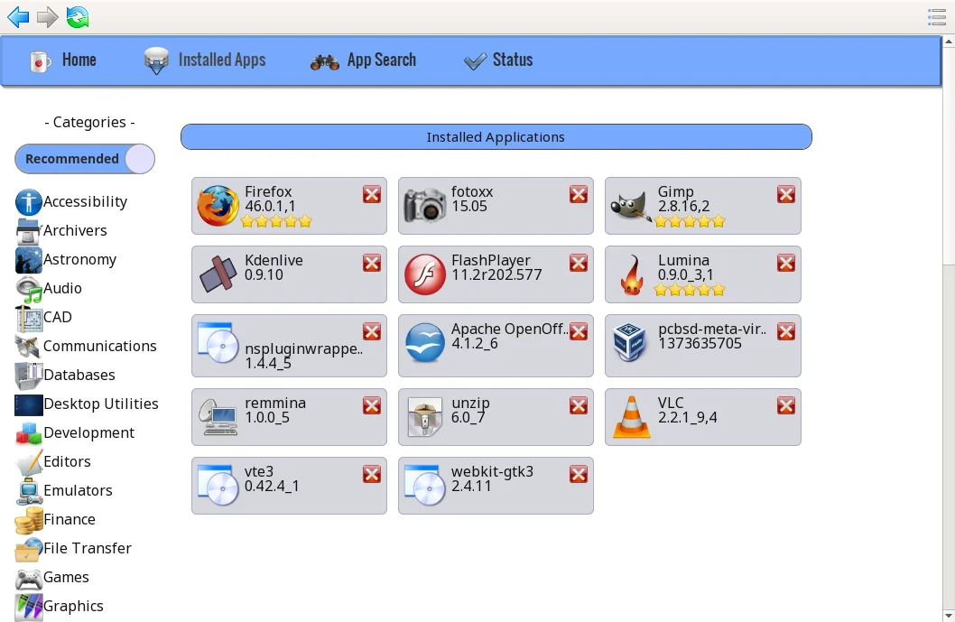Click the Installed Applications header bar
Viewport: 955px width, 622px height.
click(x=496, y=137)
